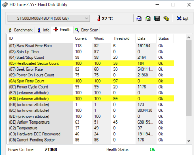The image size is (194, 155).
Task: Select the Spin Retry Count row
Action: 91,81
